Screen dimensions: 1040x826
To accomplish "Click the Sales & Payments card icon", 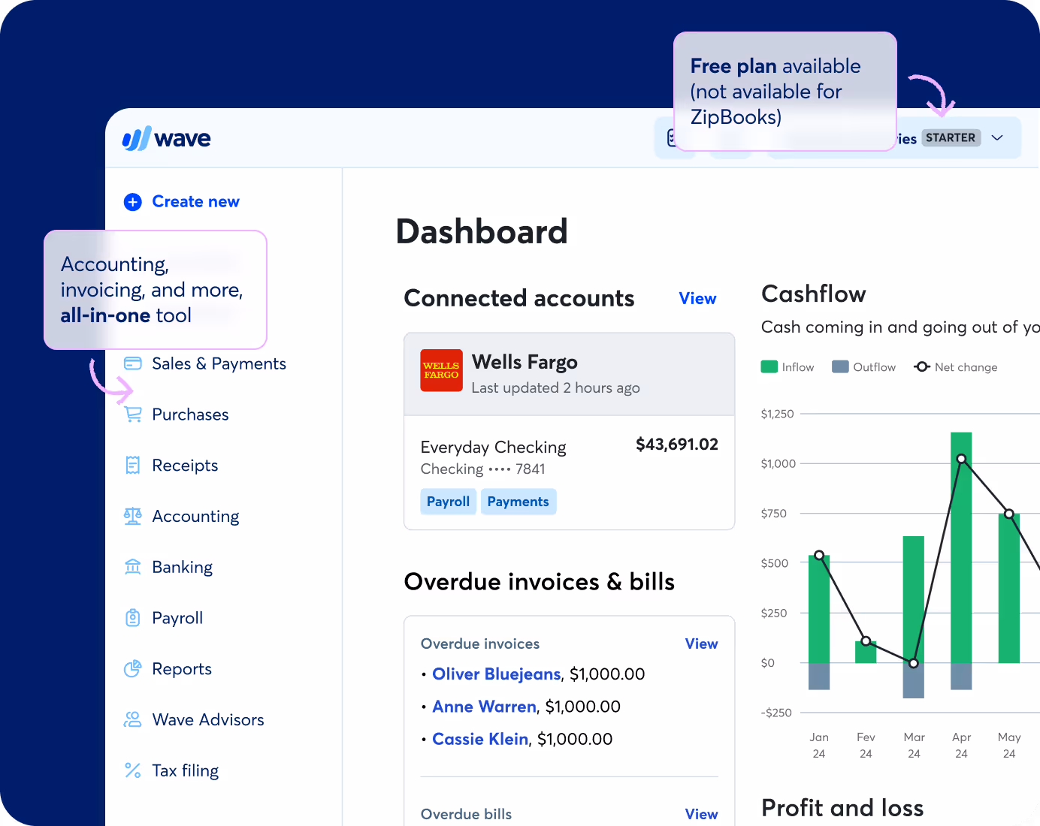I will [x=133, y=363].
